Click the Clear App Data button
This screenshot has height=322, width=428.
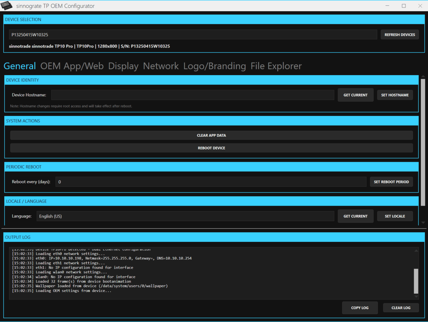pyautogui.click(x=211, y=135)
